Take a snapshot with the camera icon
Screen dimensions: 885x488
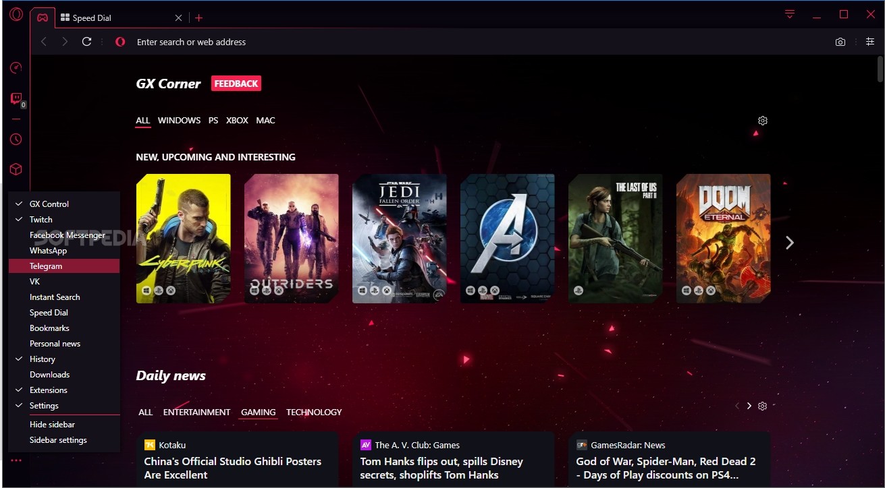(x=840, y=42)
